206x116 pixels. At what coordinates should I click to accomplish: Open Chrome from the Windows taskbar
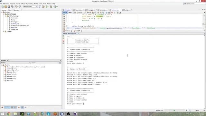[9, 114]
